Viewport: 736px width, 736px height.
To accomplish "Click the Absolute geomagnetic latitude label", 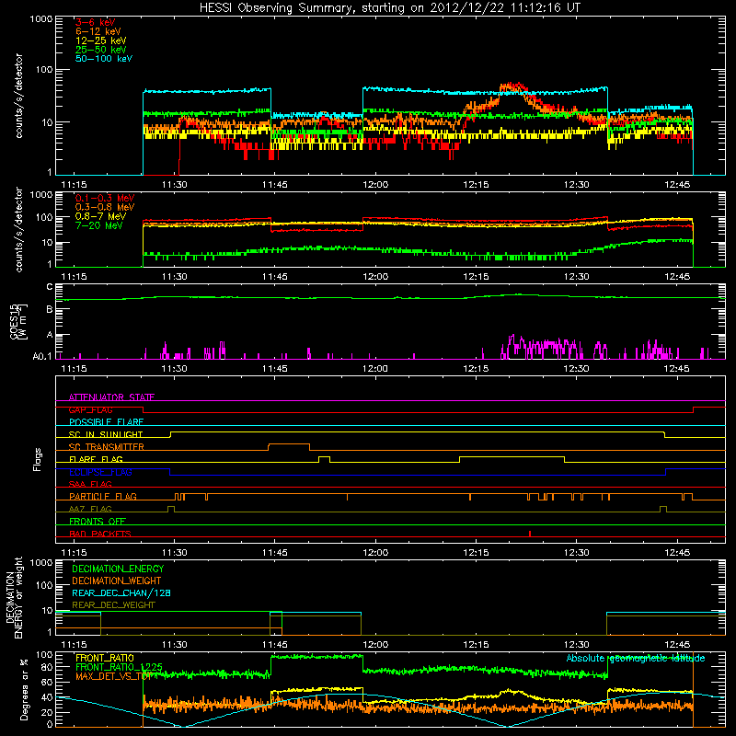I will click(636, 658).
